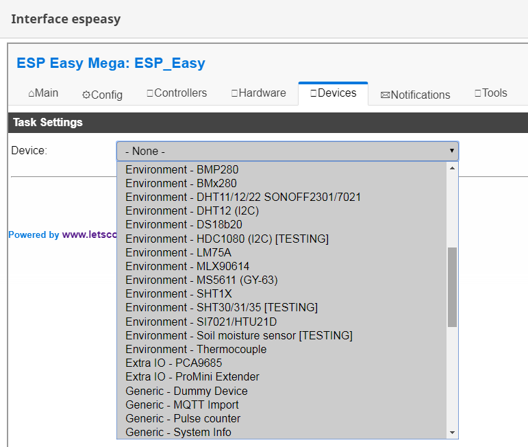528x447 pixels.
Task: Open the Main tab
Action: pos(43,93)
